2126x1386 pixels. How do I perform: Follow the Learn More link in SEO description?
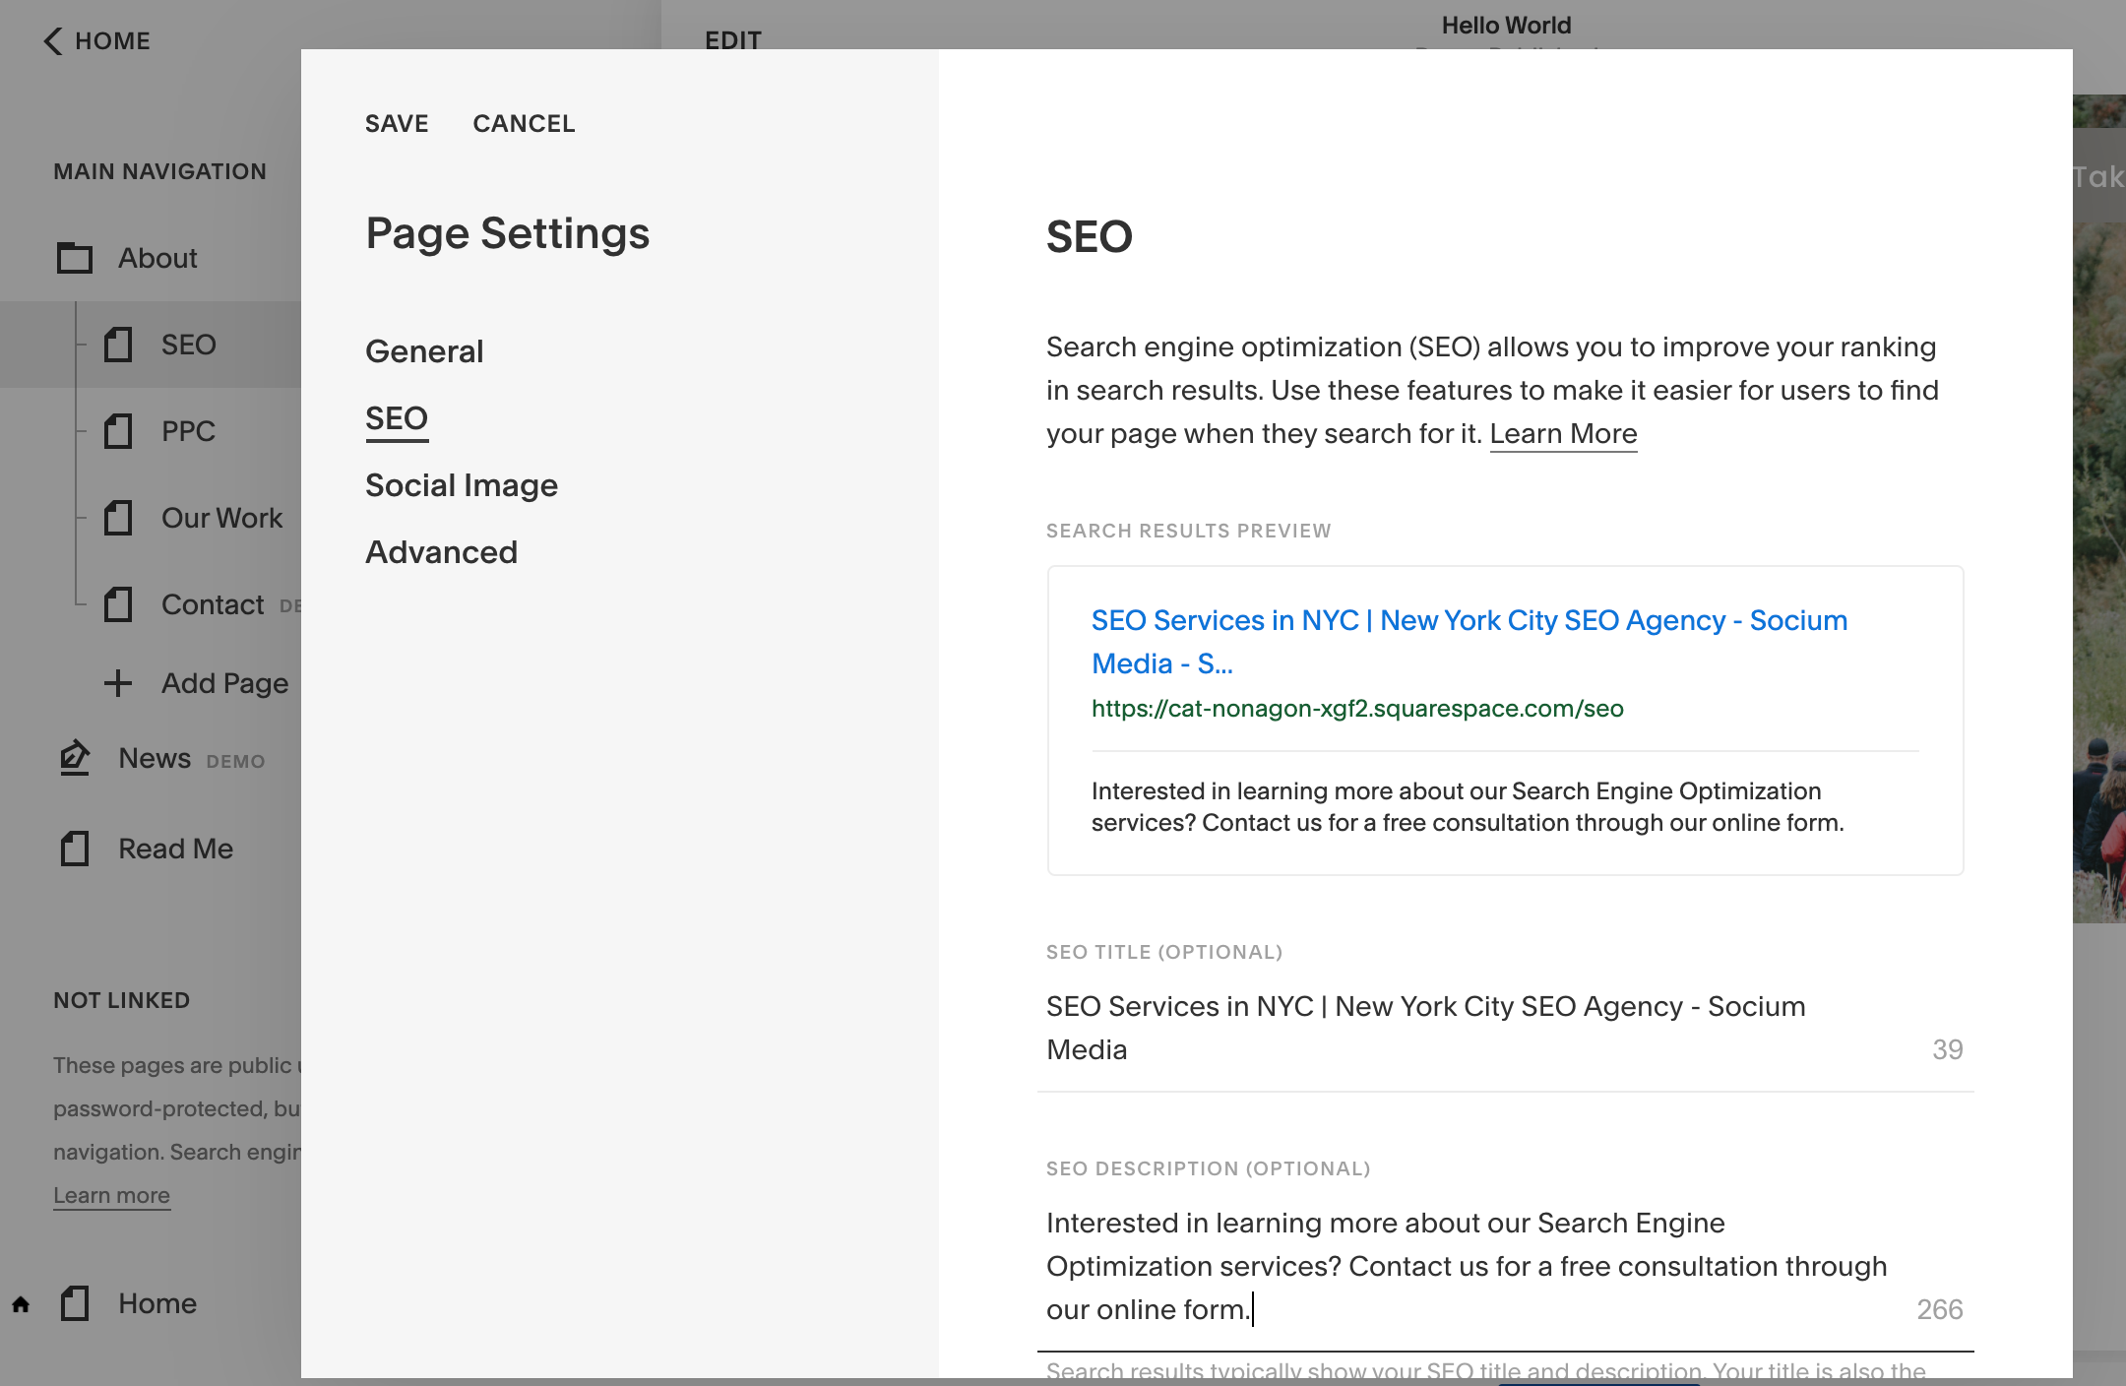(x=1563, y=434)
